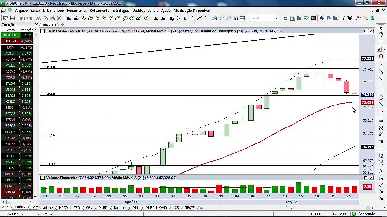Maximize the IBOV chart panel
The image size is (387, 217).
coord(366,31)
